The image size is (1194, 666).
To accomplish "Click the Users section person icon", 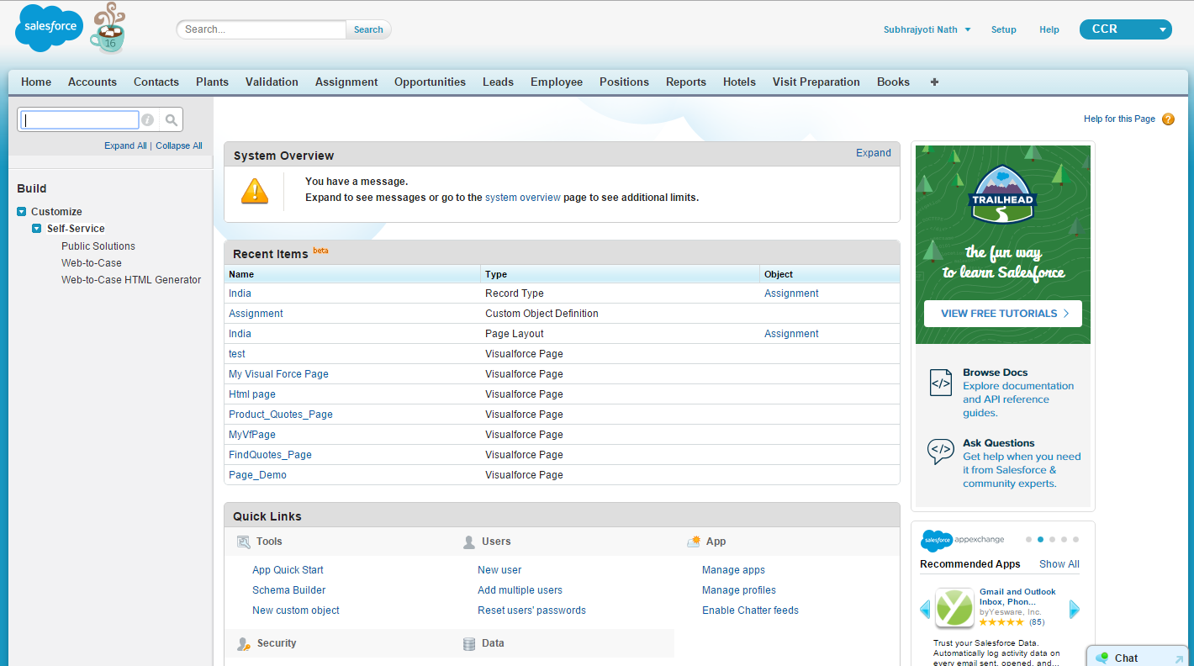I will point(469,542).
